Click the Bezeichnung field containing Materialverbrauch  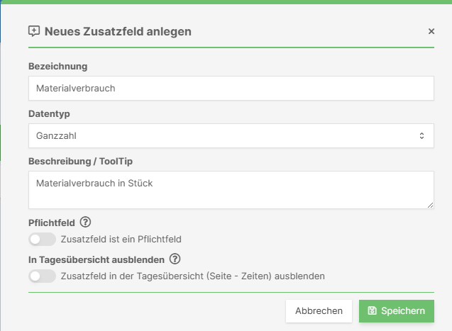tap(231, 89)
